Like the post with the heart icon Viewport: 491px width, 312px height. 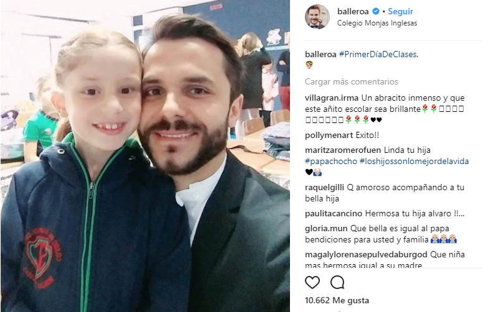coord(312,282)
